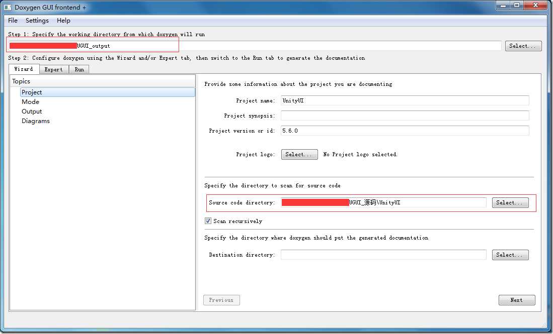553x334 pixels.
Task: Click the Next button
Action: 517,300
